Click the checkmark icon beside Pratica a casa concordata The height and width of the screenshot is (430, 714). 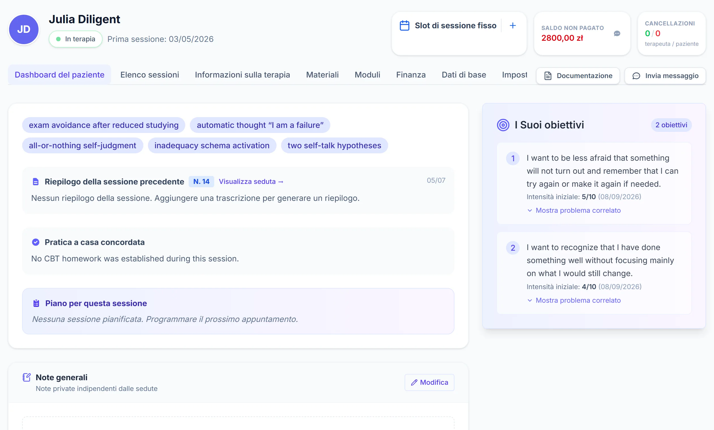point(36,242)
